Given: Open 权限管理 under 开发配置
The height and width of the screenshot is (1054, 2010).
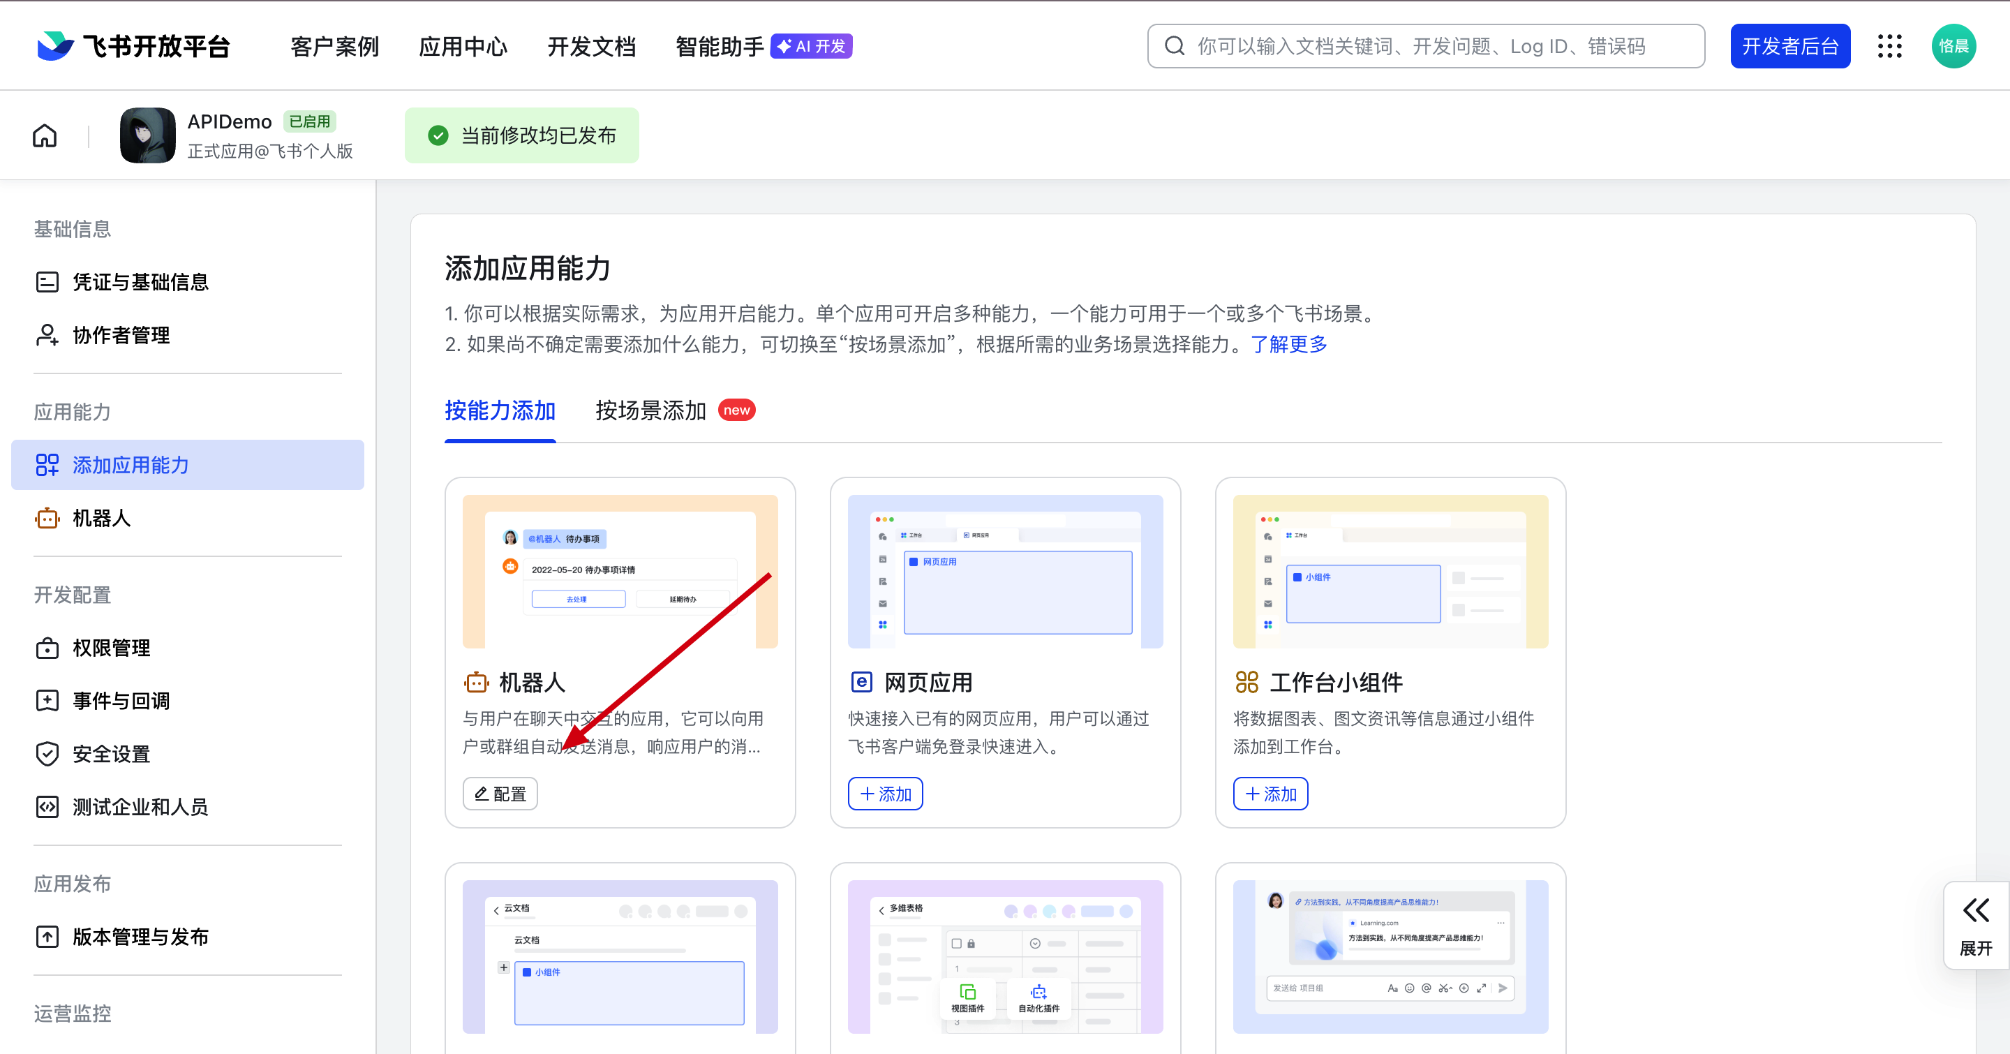Looking at the screenshot, I should [x=111, y=648].
